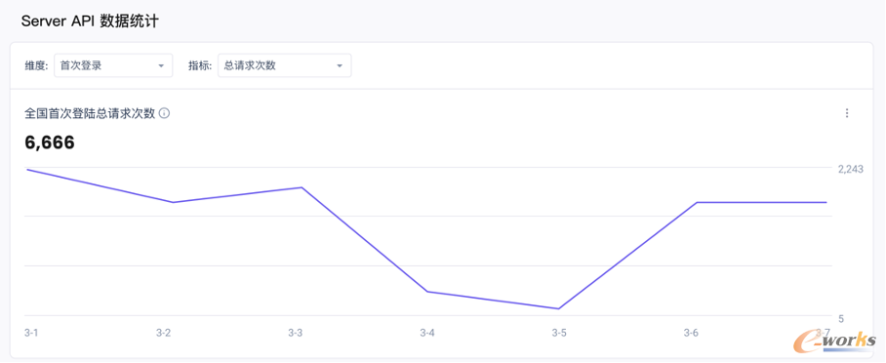
Task: Click the info icon beside 全国首次登陆总请求次数
Action: coord(165,113)
